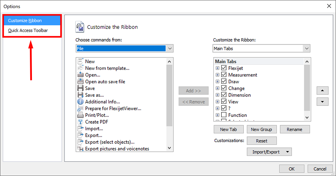Screen dimensions: 336x176
Task: Click the Add >> button
Action: click(x=194, y=91)
